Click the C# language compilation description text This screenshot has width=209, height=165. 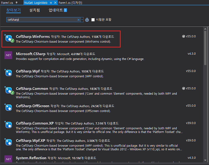click(80, 59)
